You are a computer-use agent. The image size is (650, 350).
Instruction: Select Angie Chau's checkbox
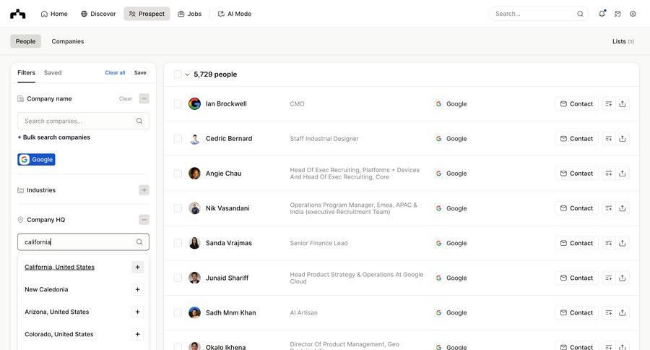[x=178, y=173]
